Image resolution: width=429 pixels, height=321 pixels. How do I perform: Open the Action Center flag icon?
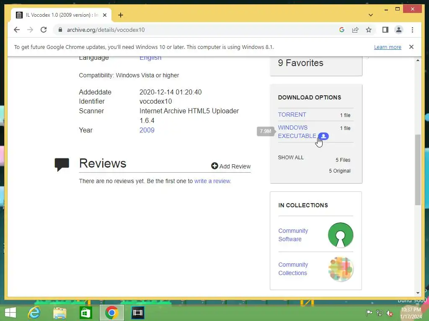click(369, 313)
